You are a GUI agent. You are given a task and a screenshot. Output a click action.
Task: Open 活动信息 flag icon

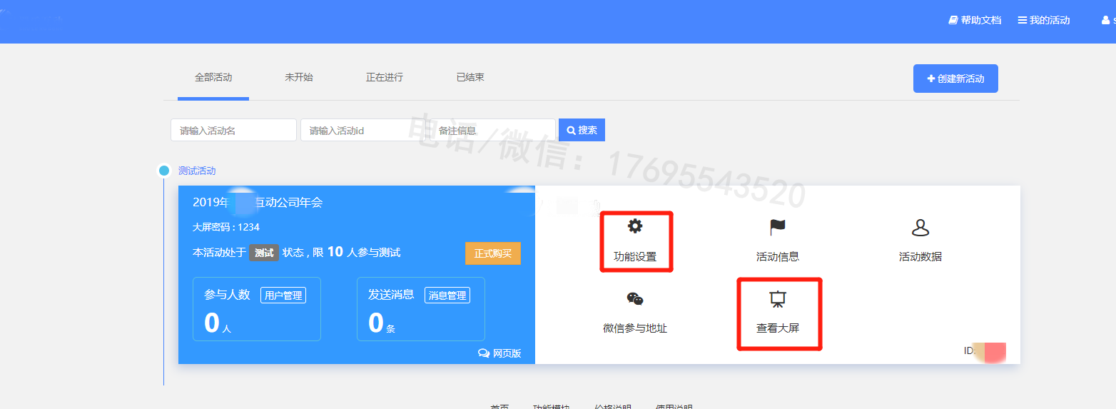pyautogui.click(x=777, y=228)
